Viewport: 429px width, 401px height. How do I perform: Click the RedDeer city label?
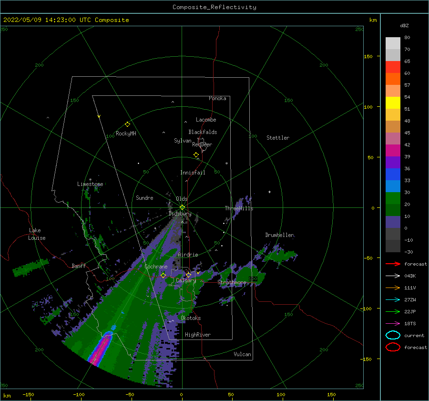(202, 144)
